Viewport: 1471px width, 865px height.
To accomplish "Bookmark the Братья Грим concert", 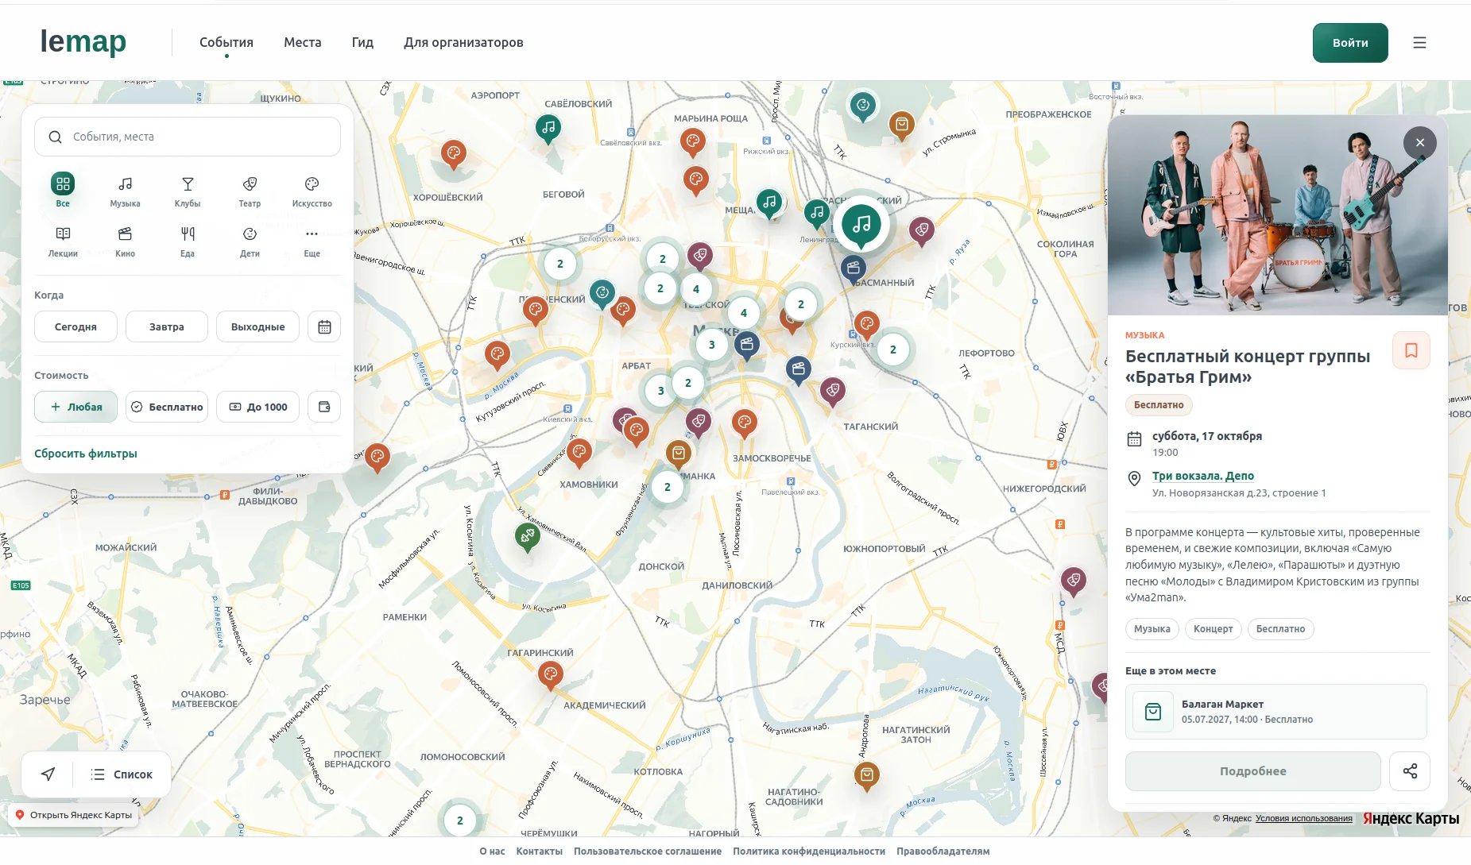I will point(1411,350).
